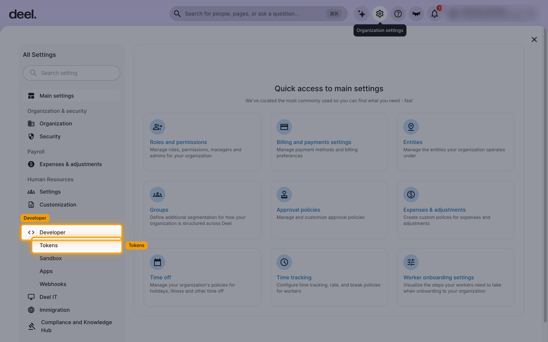Click the page vertical scrollbar
The image size is (548, 342).
545,175
